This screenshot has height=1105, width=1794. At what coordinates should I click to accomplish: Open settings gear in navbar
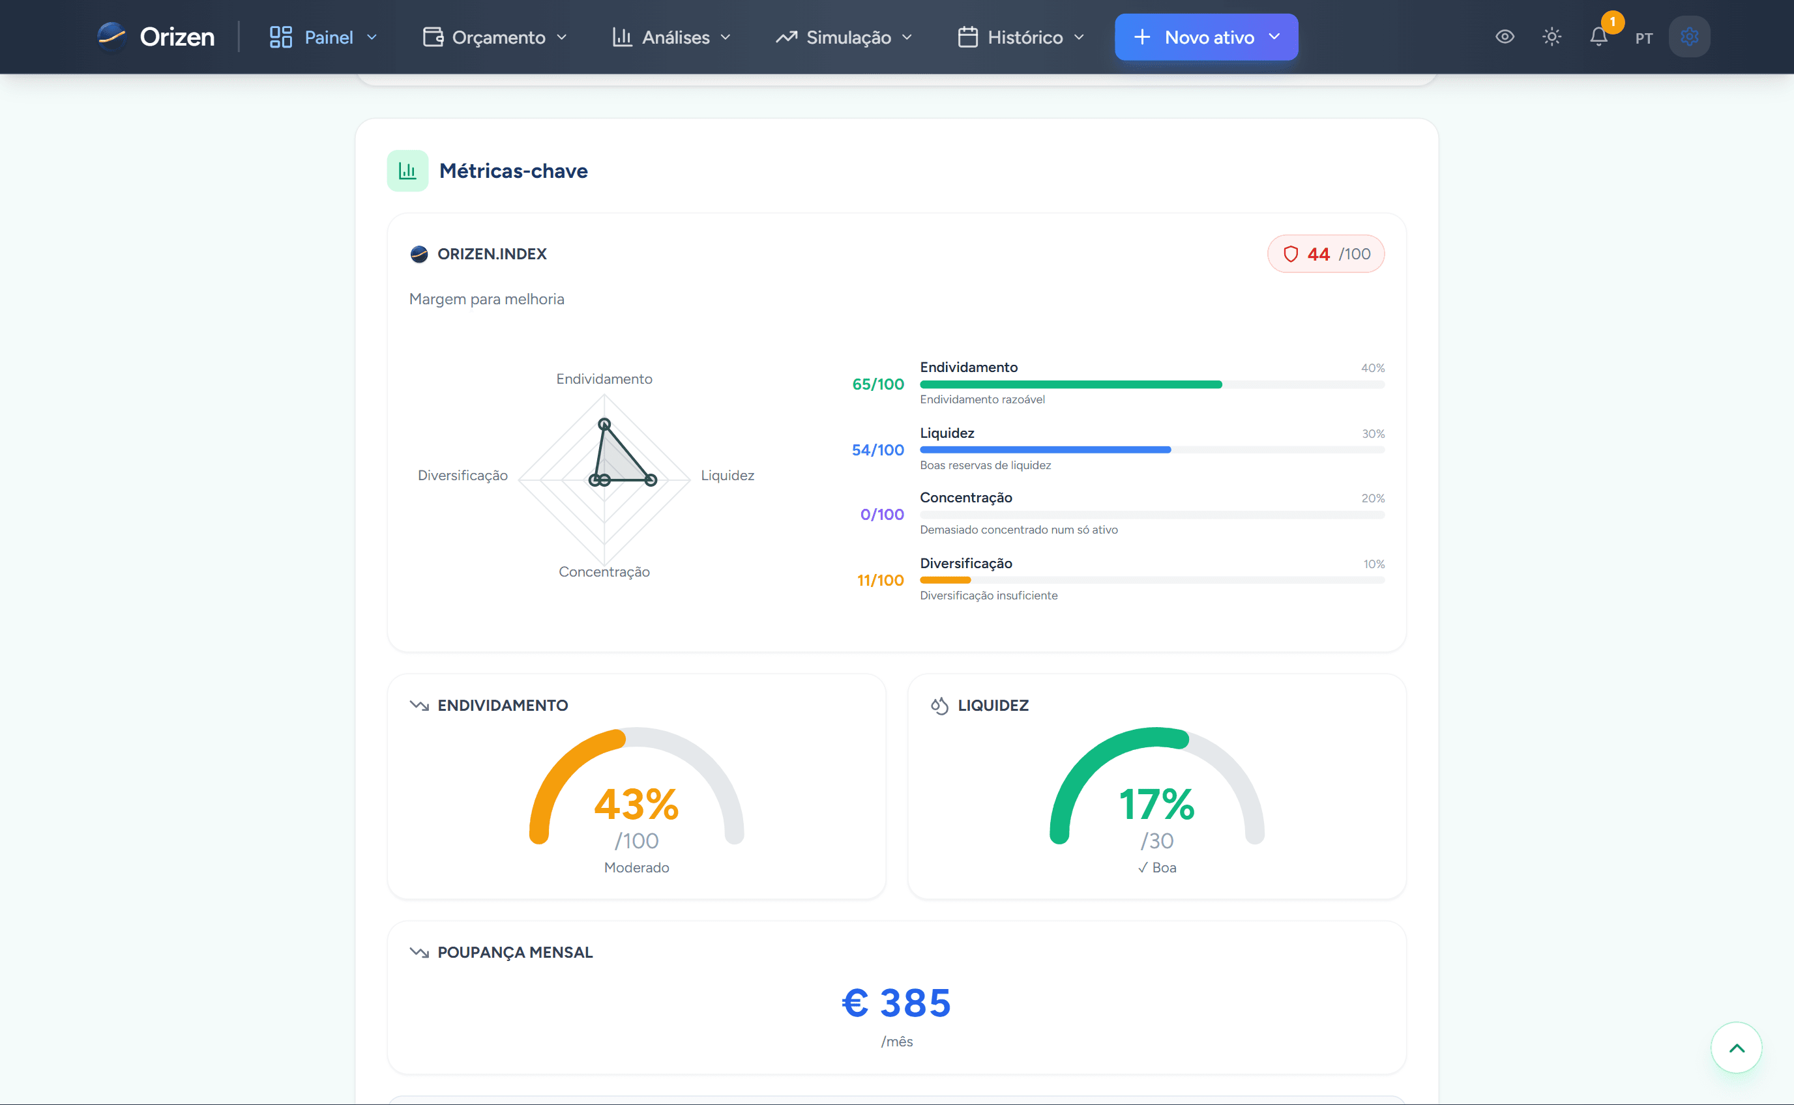click(x=1689, y=36)
